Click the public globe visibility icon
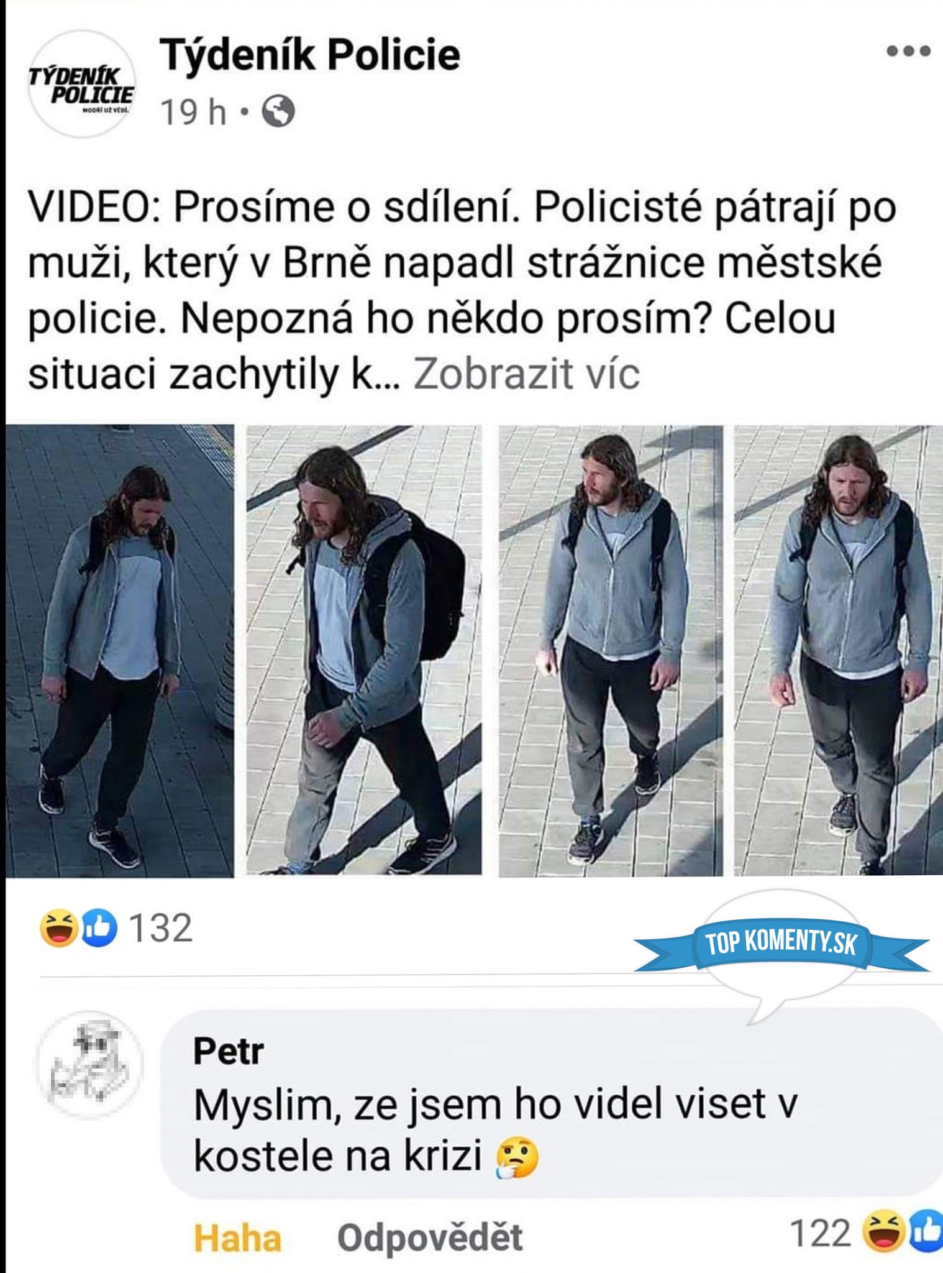The image size is (943, 1273). pos(278,112)
